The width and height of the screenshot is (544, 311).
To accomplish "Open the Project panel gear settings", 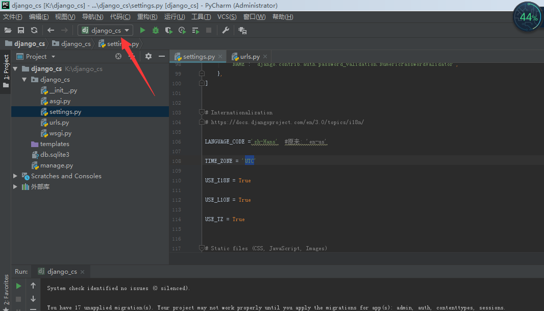I will click(x=149, y=56).
